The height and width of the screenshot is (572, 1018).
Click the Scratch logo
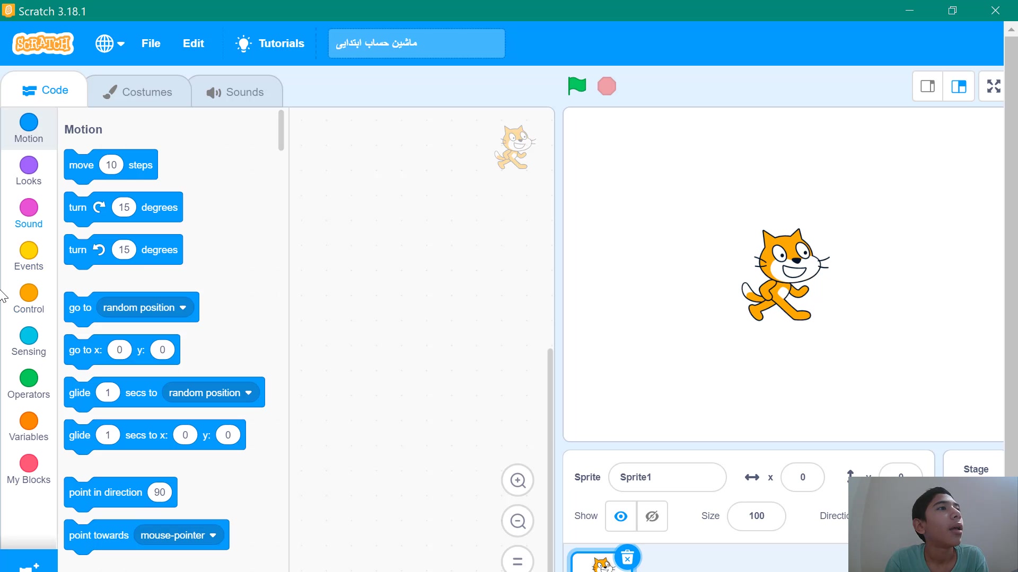(43, 43)
